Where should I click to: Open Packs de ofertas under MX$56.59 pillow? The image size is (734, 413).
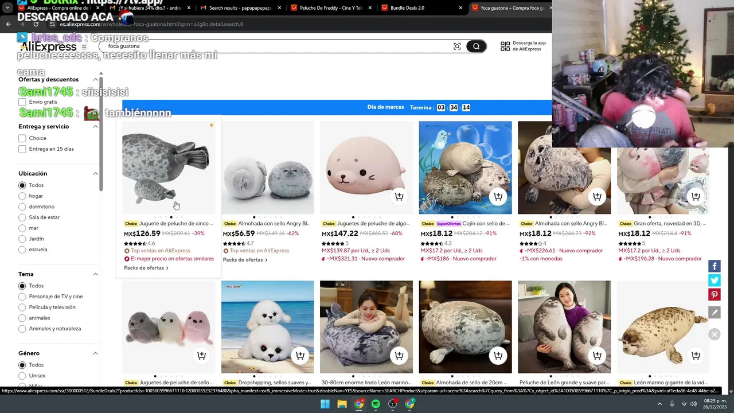245,260
